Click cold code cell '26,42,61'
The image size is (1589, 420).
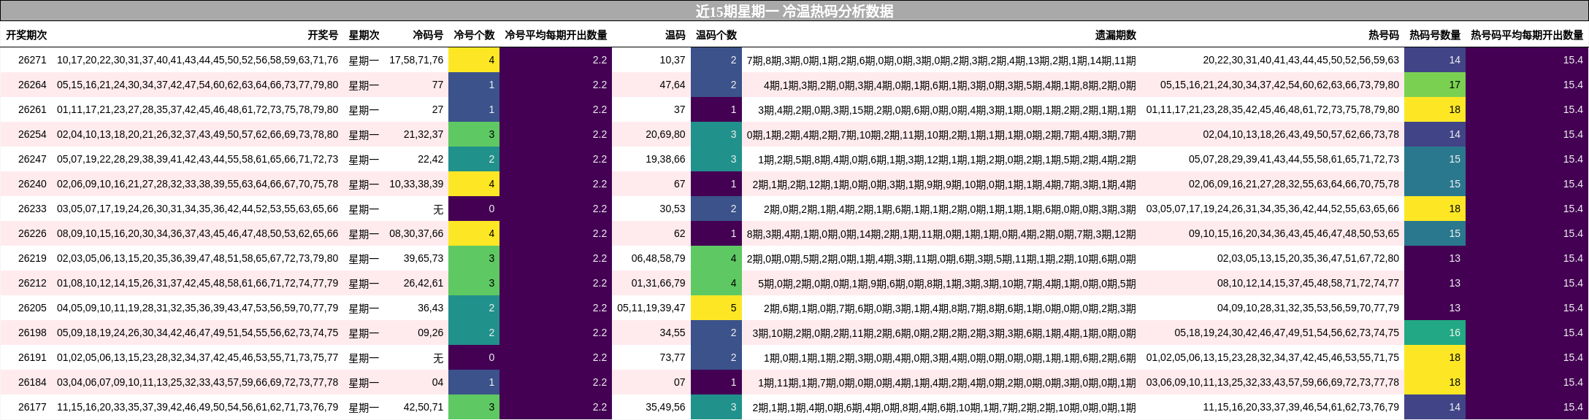(424, 283)
